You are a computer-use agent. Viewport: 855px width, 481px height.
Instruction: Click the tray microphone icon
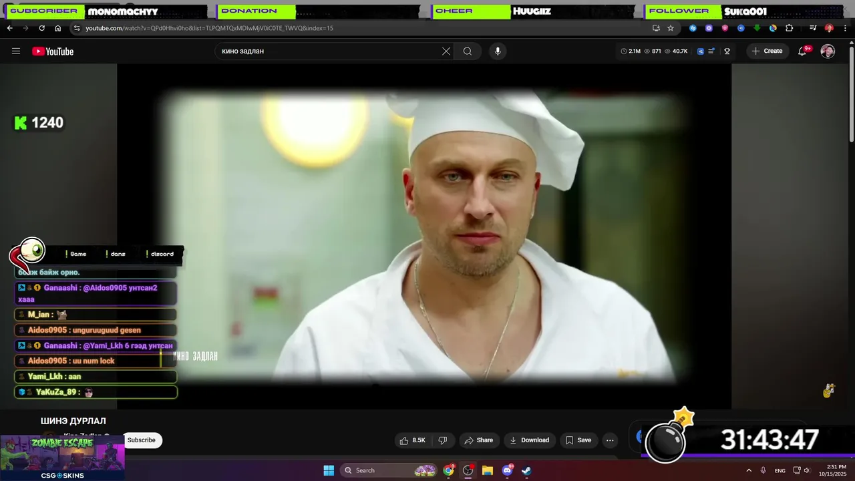(763, 470)
